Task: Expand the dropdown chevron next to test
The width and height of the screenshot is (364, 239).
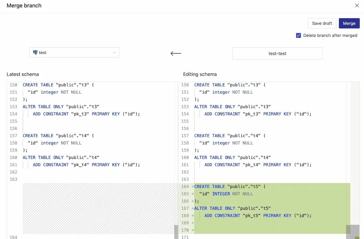Action: point(114,53)
